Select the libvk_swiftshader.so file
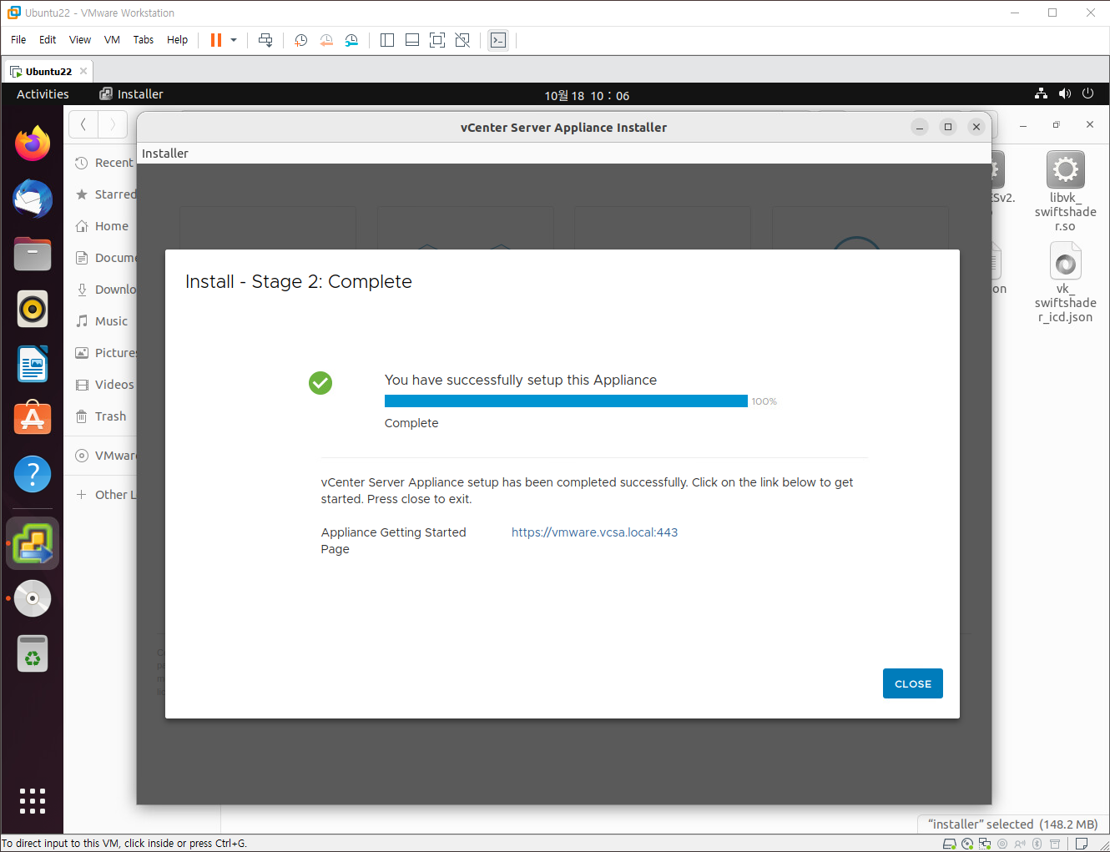The image size is (1110, 852). coord(1065,192)
